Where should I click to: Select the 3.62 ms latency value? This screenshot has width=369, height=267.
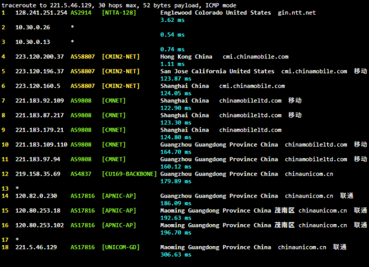point(172,20)
